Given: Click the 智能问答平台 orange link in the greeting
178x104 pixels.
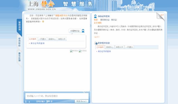Looking at the screenshot, I should (61, 15).
